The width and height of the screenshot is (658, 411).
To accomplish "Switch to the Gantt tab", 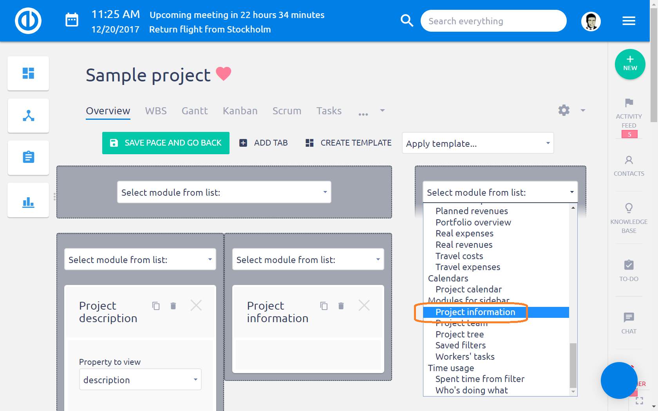I will click(195, 111).
